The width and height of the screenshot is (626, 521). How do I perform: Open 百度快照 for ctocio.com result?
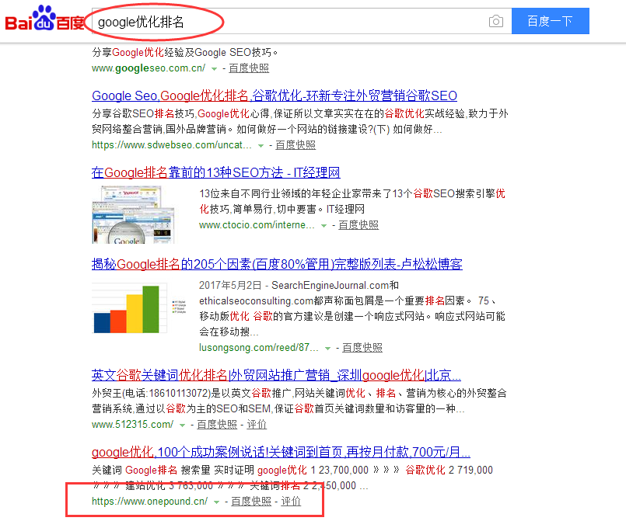pyautogui.click(x=358, y=225)
